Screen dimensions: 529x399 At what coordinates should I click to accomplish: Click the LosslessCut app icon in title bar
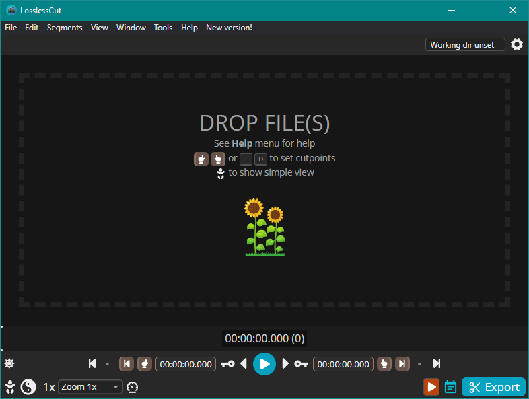[11, 10]
